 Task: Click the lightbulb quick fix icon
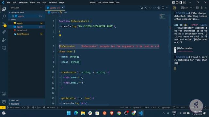coord(60,35)
